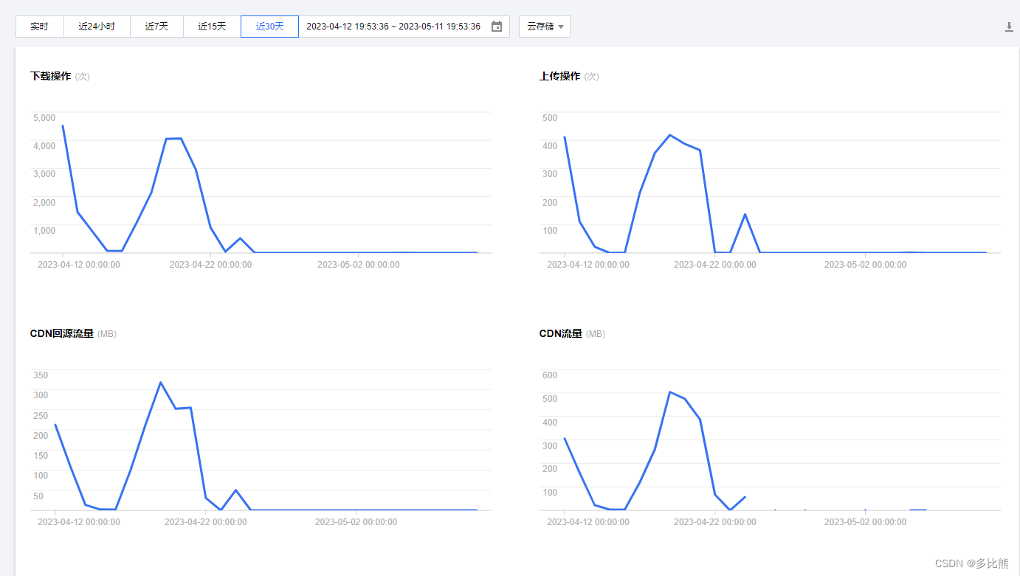Click the 1,000 axis label in 下载操作
The height and width of the screenshot is (576, 1020).
44,230
